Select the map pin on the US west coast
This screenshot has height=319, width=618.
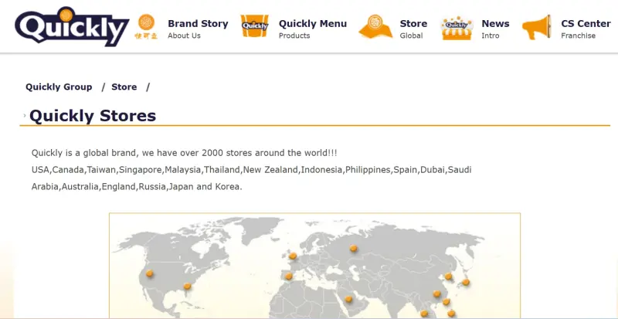(149, 273)
